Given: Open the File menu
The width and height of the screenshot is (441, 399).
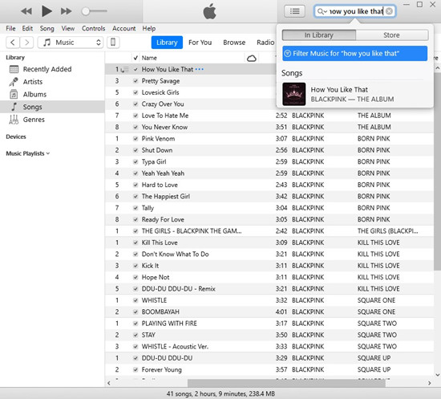Looking at the screenshot, I should click(10, 28).
